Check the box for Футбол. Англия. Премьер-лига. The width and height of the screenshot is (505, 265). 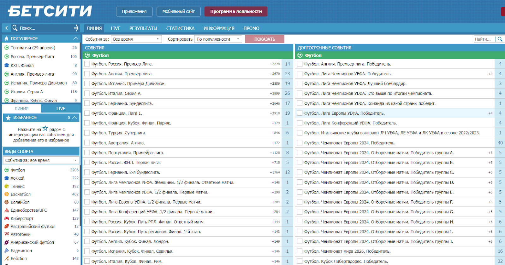coord(87,73)
